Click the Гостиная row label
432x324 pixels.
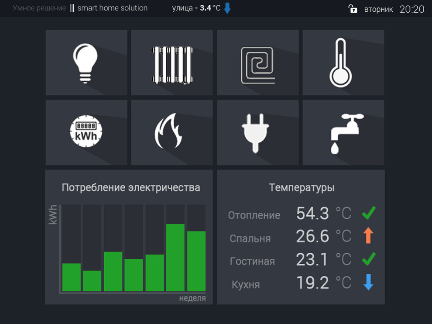[252, 261]
